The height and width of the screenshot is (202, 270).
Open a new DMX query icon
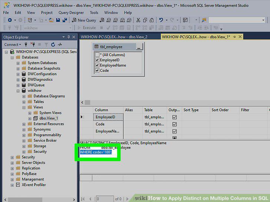[x=116, y=20]
